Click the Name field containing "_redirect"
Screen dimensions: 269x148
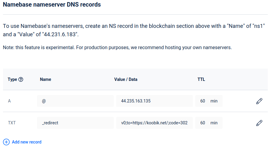pos(75,123)
